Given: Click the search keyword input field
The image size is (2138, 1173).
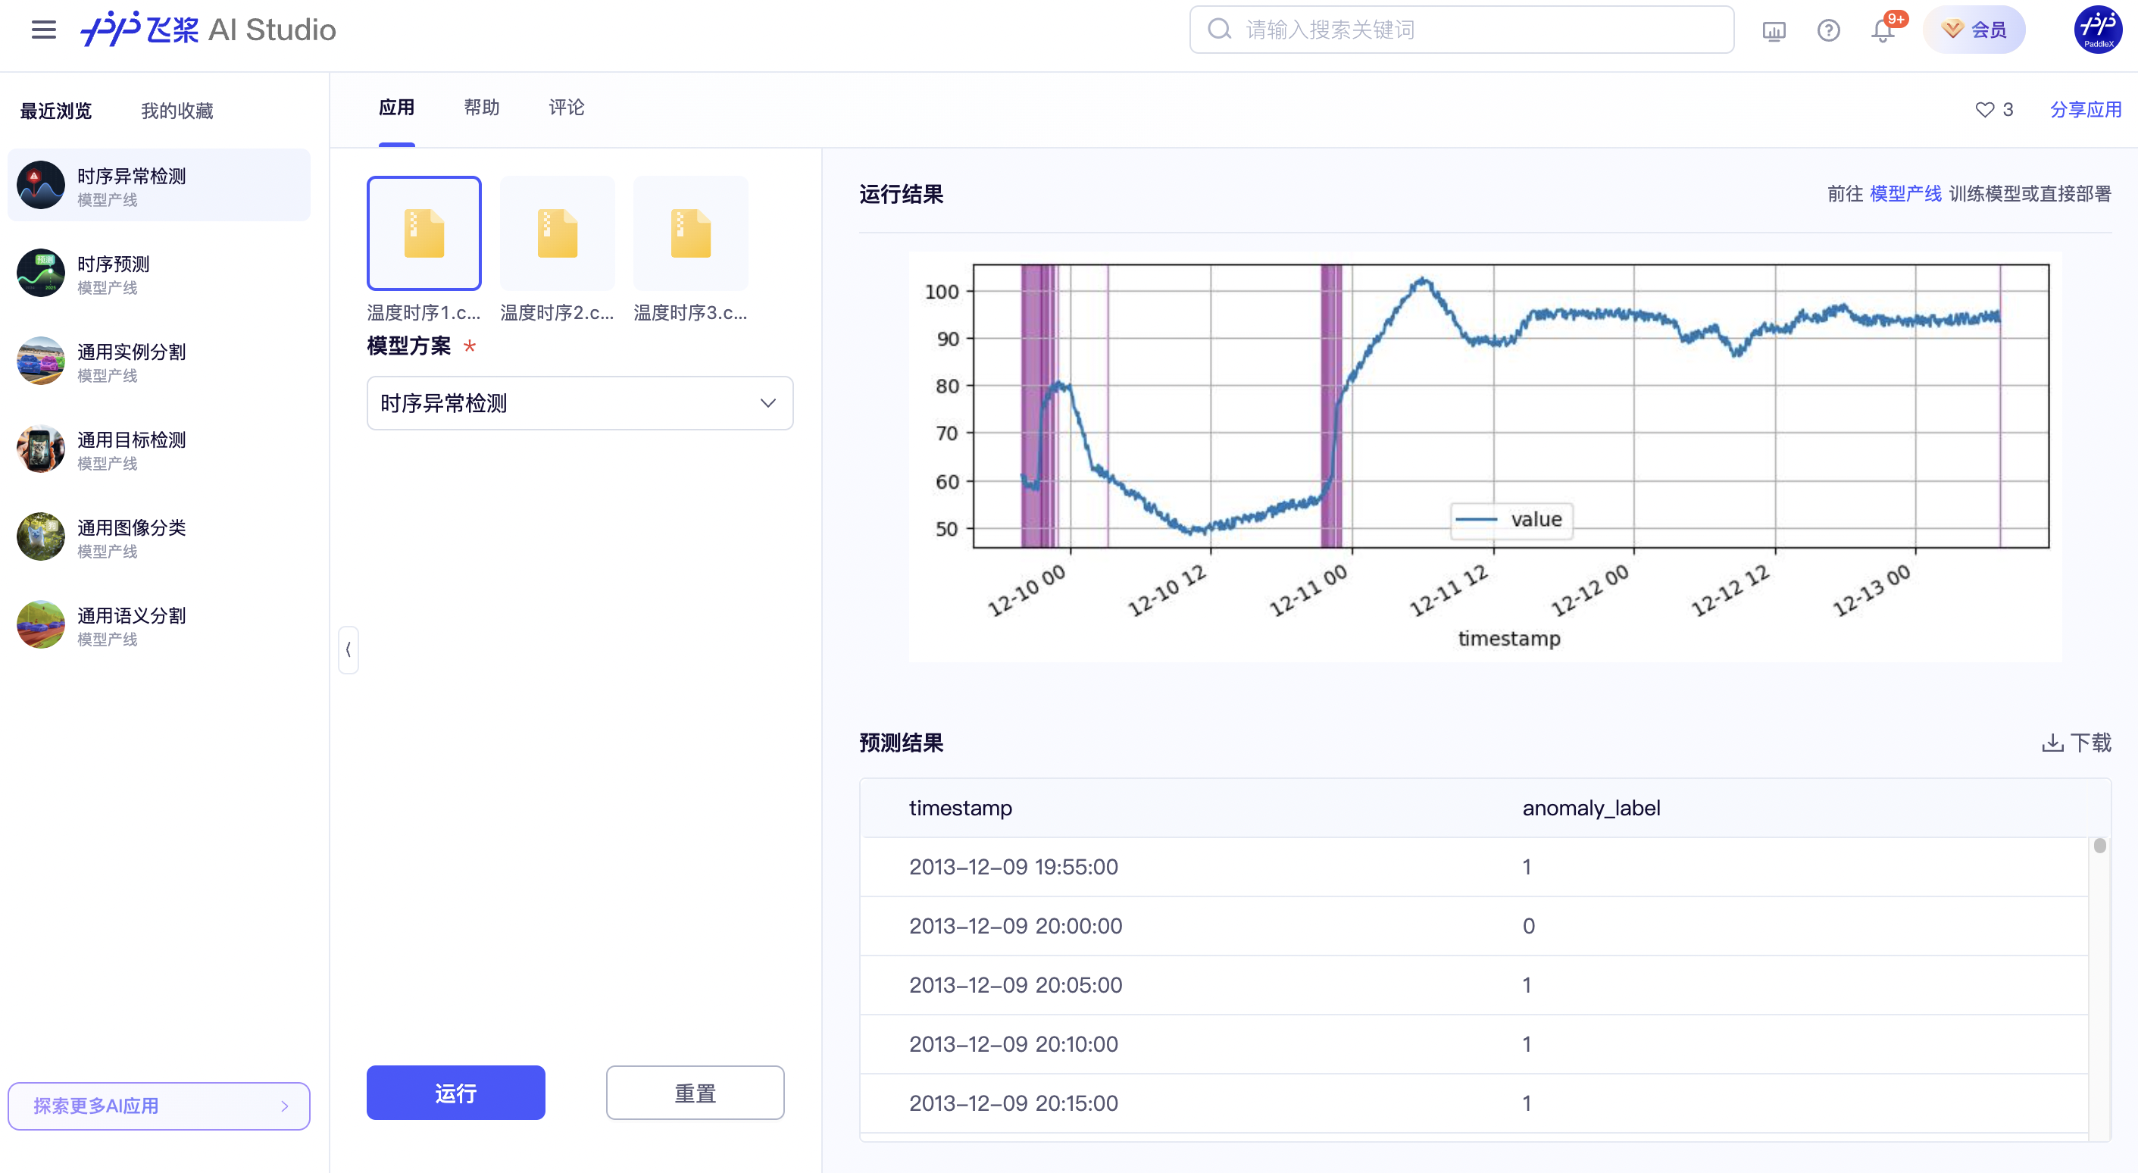Looking at the screenshot, I should [1461, 30].
